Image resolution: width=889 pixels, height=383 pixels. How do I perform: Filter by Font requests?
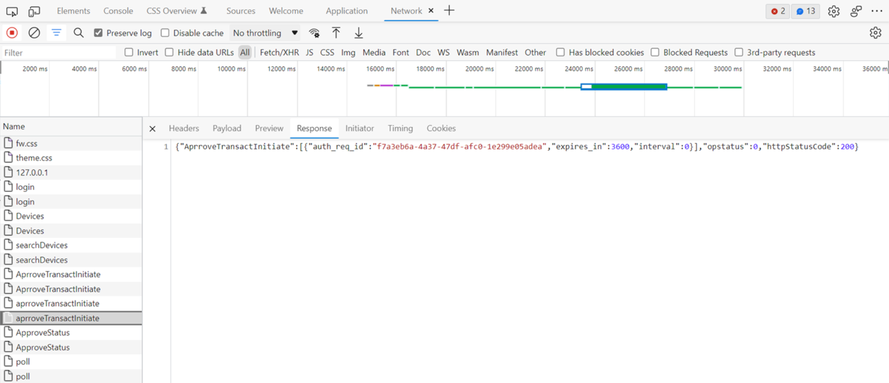(x=401, y=52)
